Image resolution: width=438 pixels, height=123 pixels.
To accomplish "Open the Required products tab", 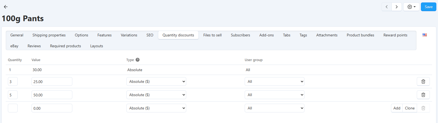I will 66,46.
